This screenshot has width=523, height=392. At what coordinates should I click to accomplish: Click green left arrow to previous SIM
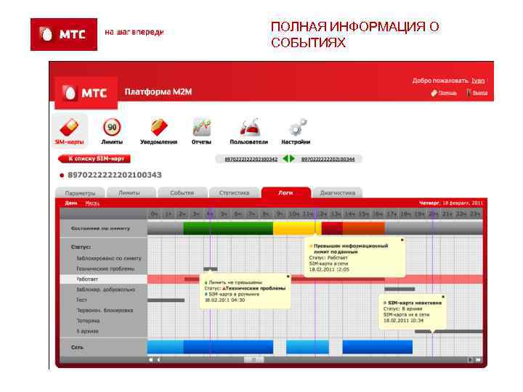coord(286,159)
